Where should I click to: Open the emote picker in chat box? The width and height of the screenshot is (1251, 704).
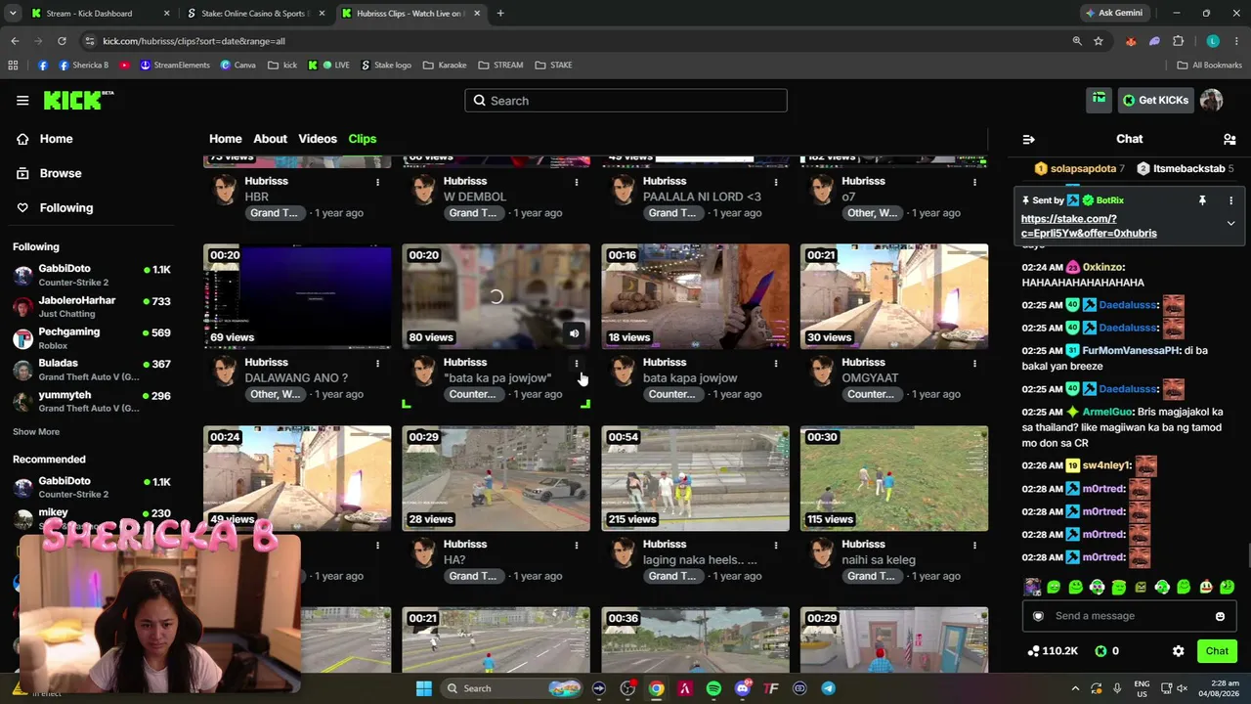(x=1220, y=616)
